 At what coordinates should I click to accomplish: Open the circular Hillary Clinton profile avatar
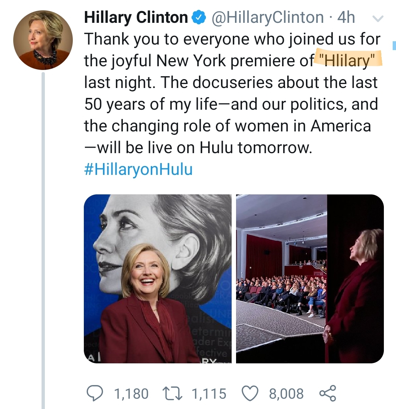pos(43,40)
